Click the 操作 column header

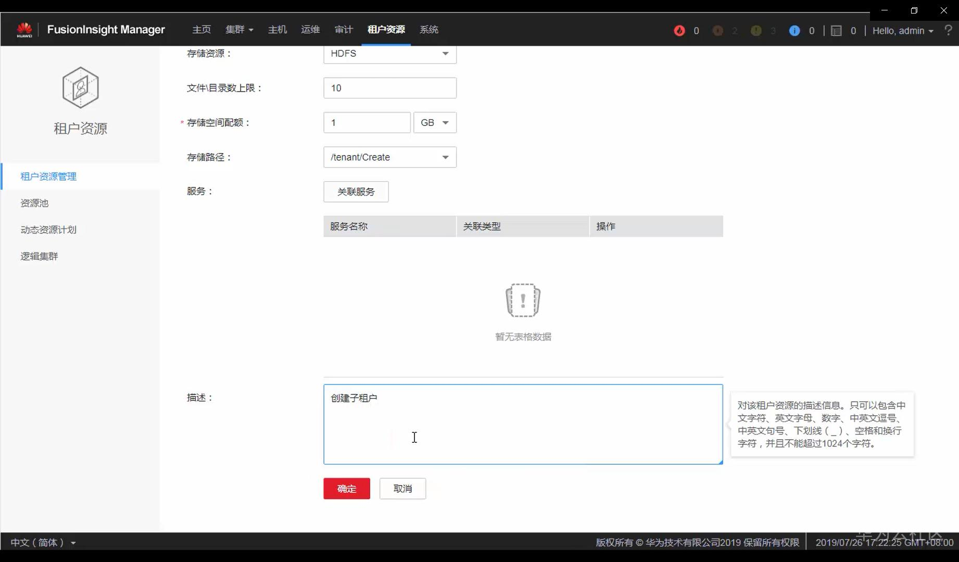tap(657, 226)
